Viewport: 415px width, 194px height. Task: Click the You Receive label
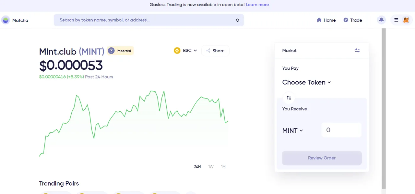click(294, 109)
